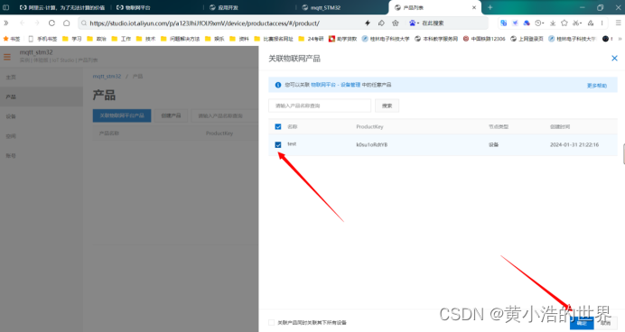
Task: Click the share icon in address bar
Action: (381, 23)
